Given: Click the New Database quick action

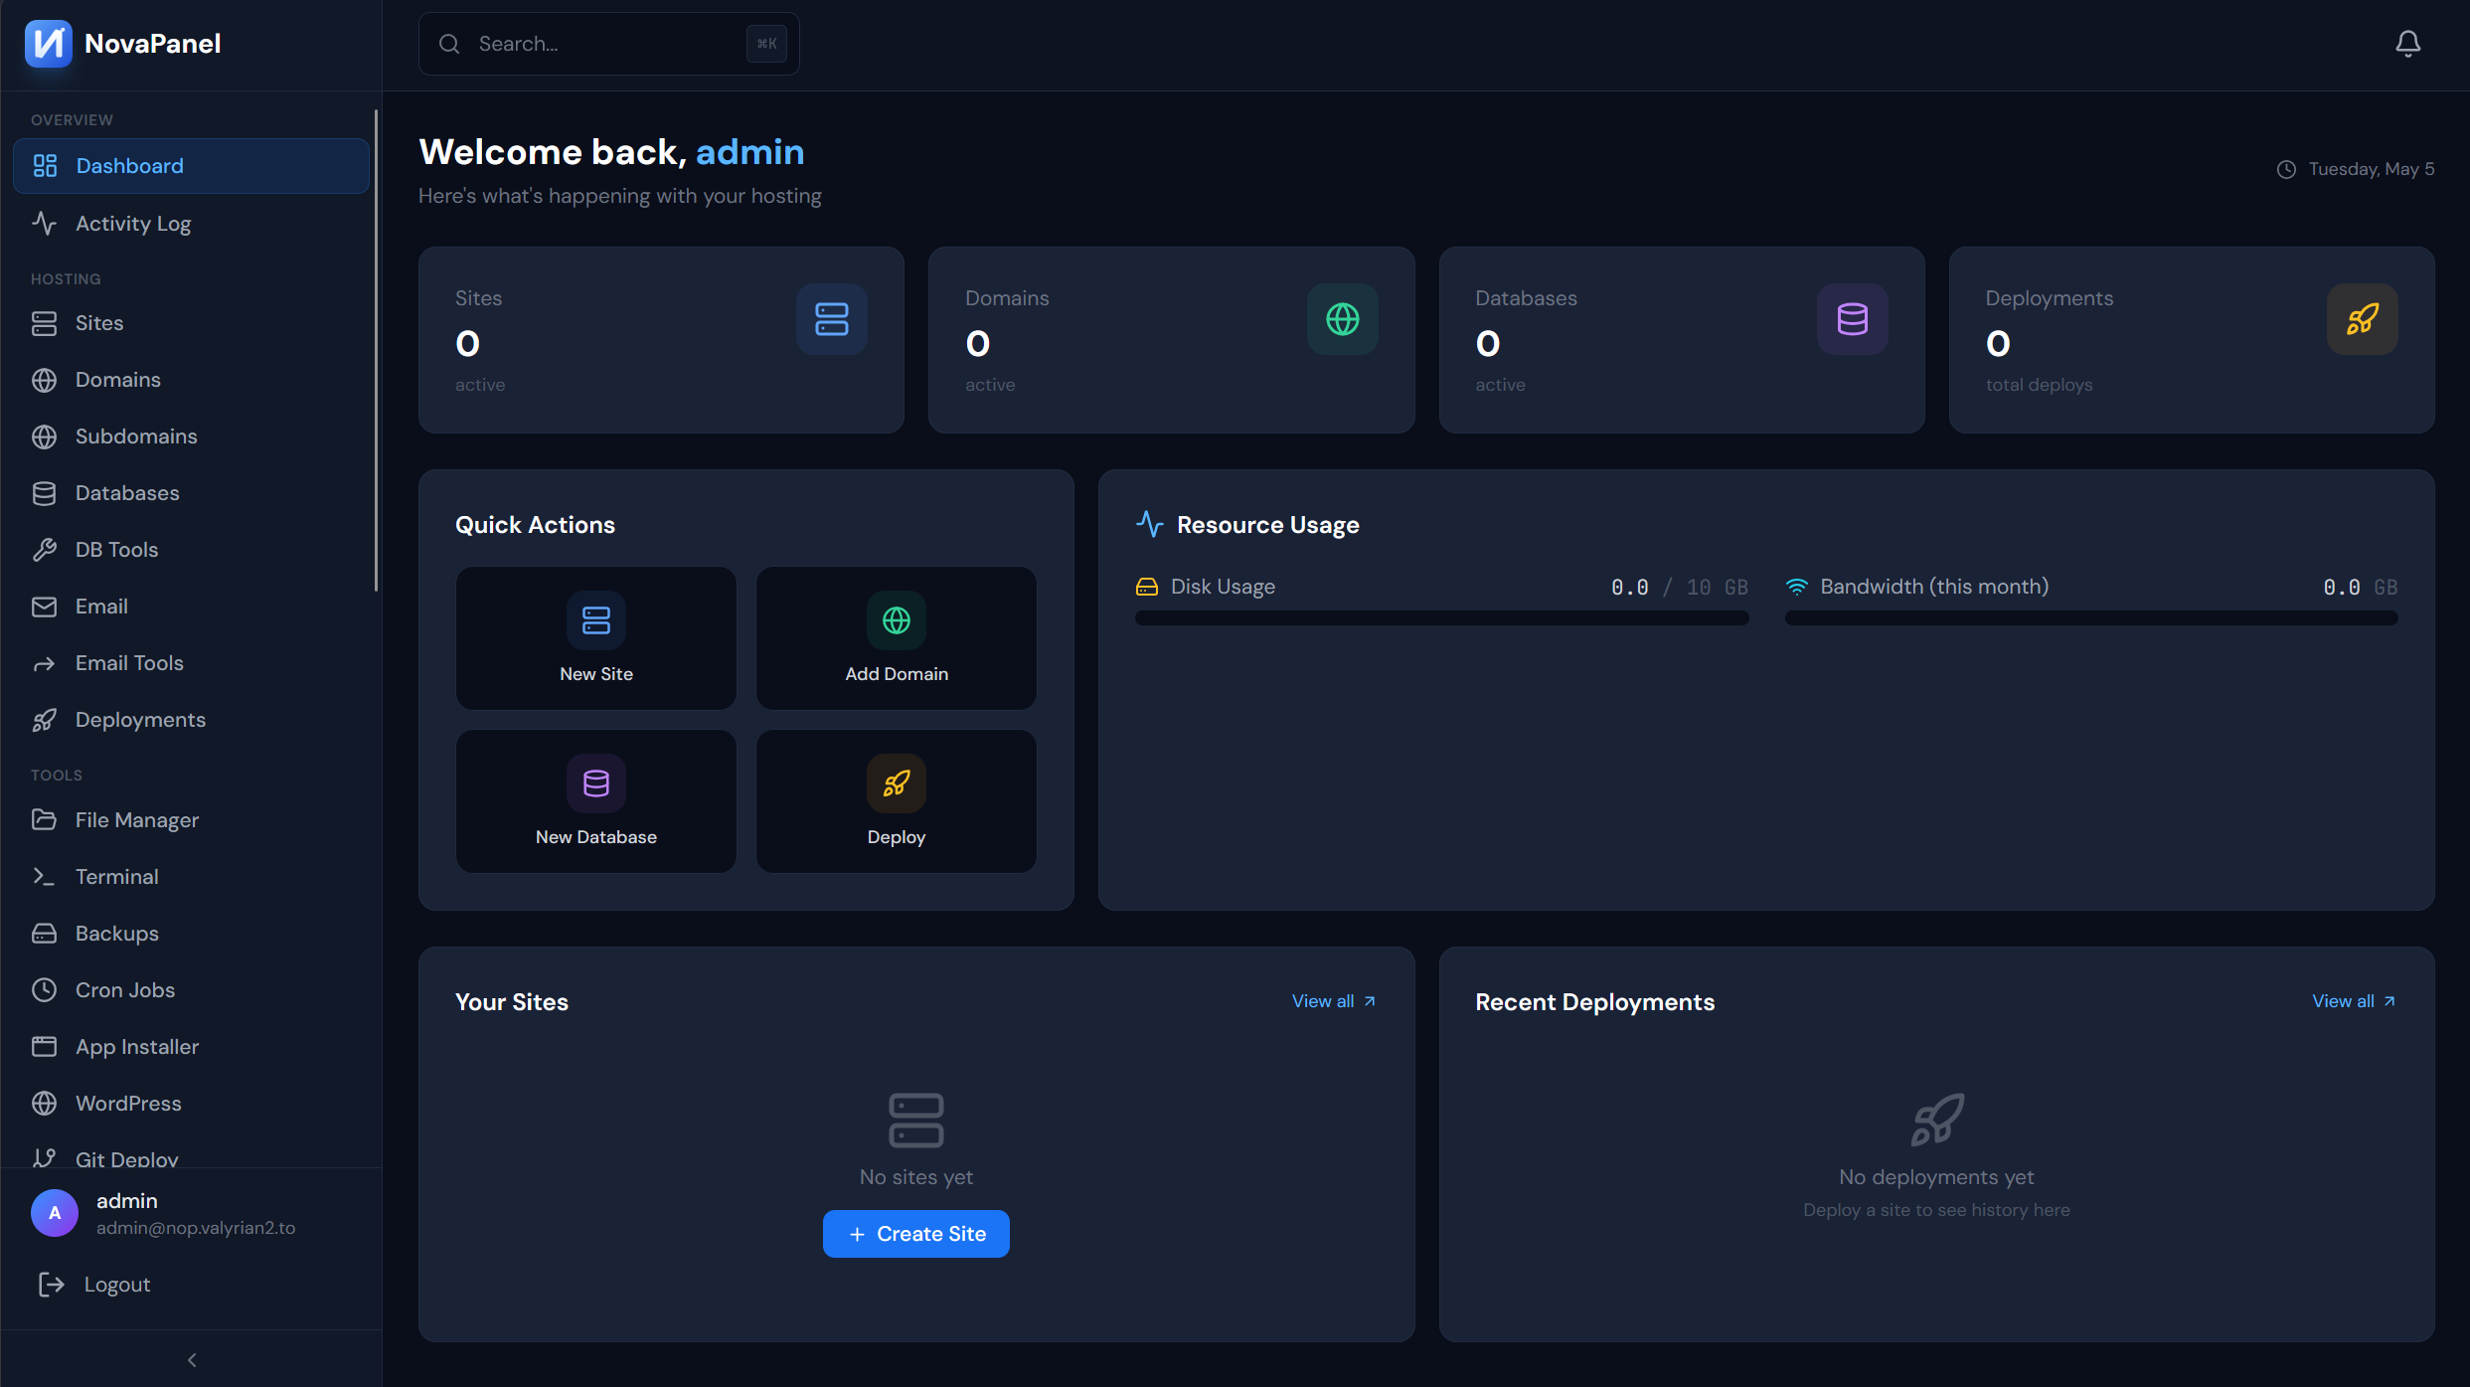Looking at the screenshot, I should 596,801.
